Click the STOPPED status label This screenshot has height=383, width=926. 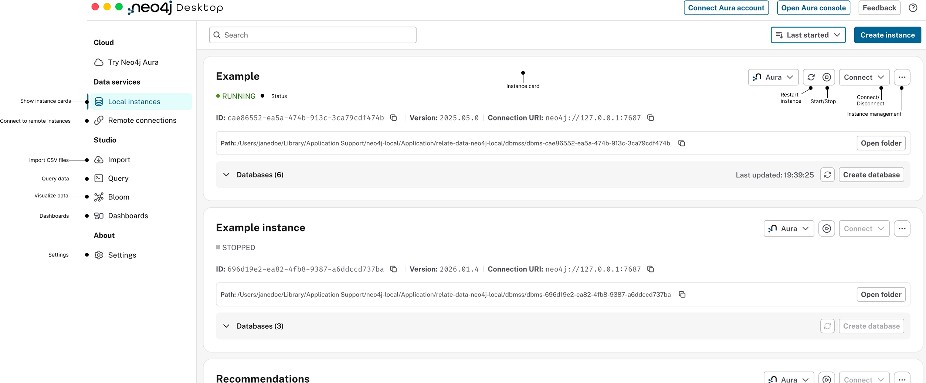point(238,248)
